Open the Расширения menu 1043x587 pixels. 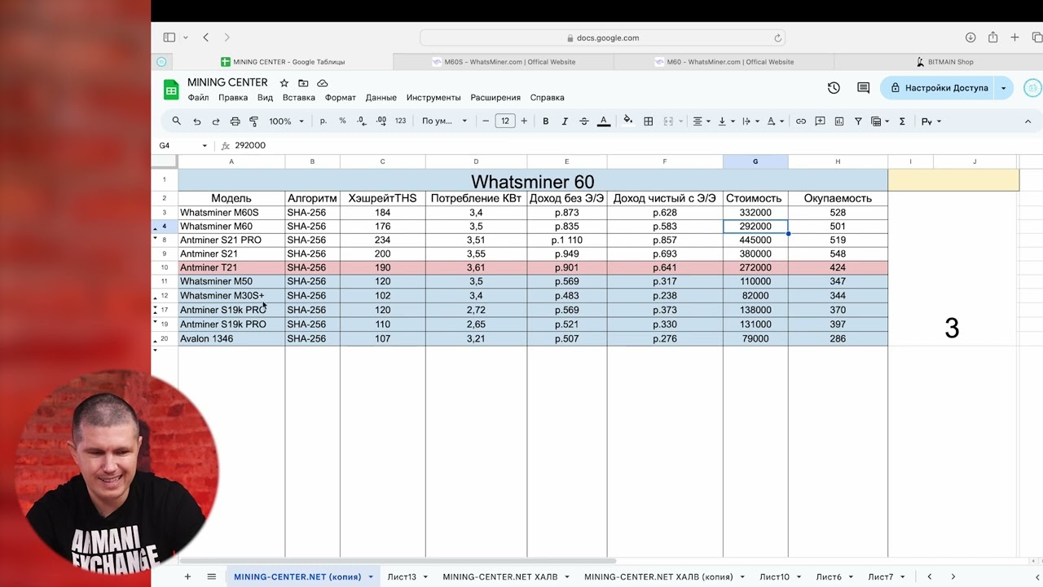point(495,98)
